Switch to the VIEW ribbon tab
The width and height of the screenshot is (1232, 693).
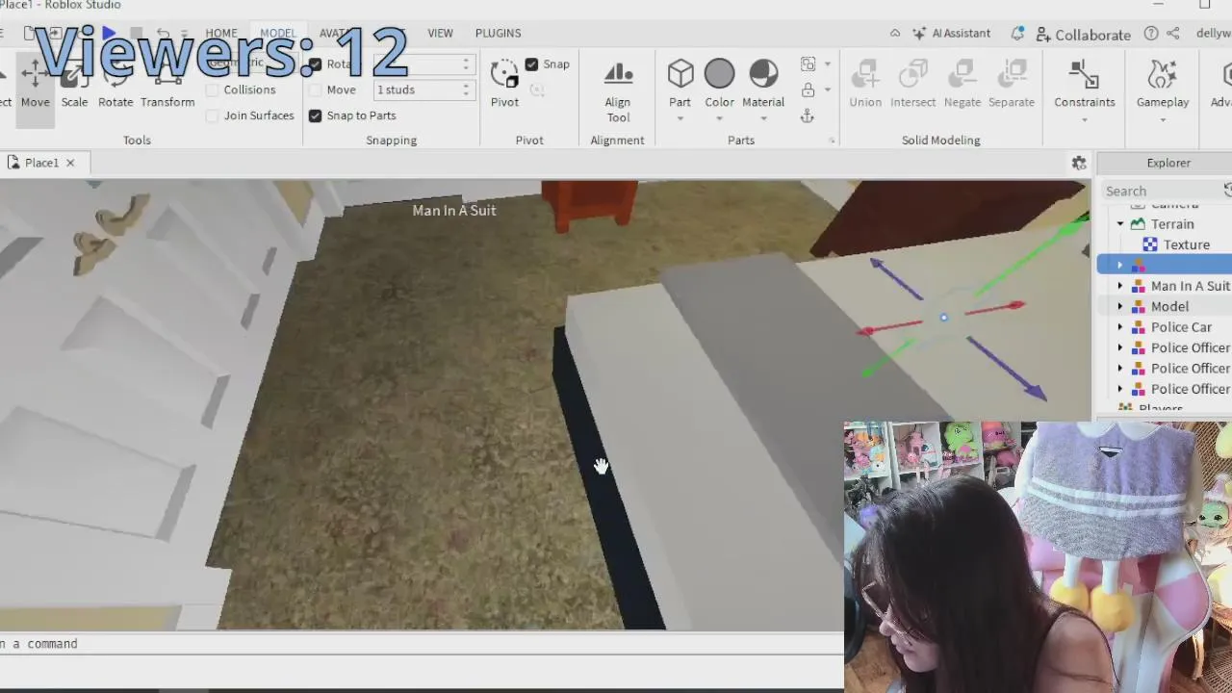(440, 33)
